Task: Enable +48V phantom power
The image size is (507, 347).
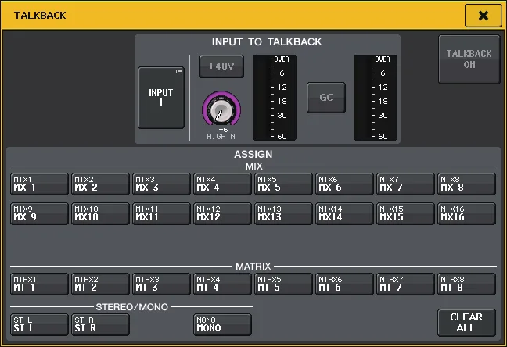Action: click(x=221, y=66)
